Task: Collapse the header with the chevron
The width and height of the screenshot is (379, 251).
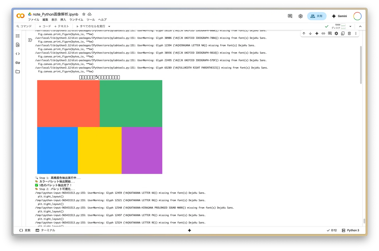Action: pos(360,26)
